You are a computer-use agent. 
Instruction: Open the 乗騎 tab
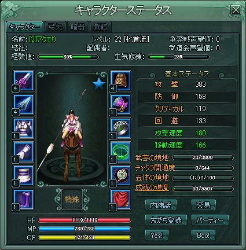point(100,27)
